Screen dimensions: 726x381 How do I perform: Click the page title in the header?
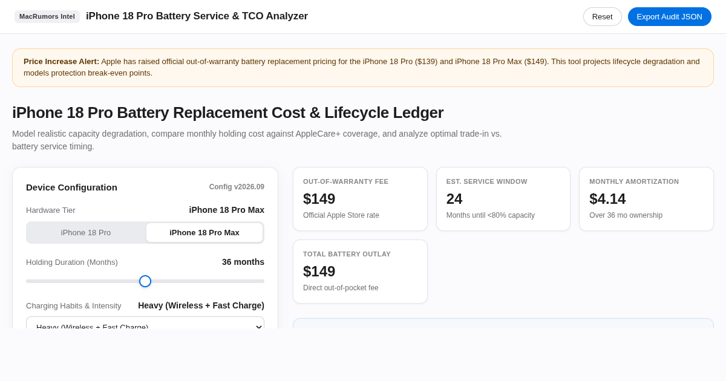click(x=197, y=16)
